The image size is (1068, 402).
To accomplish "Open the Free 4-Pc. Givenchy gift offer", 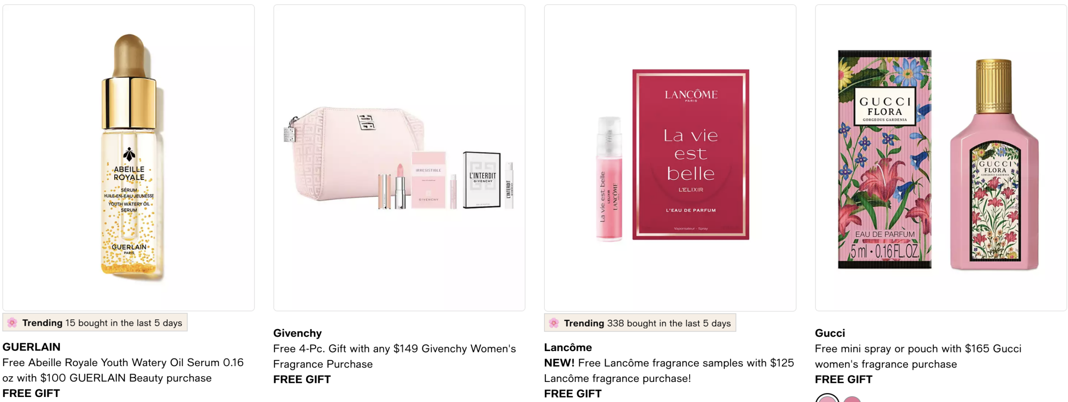I will (395, 356).
